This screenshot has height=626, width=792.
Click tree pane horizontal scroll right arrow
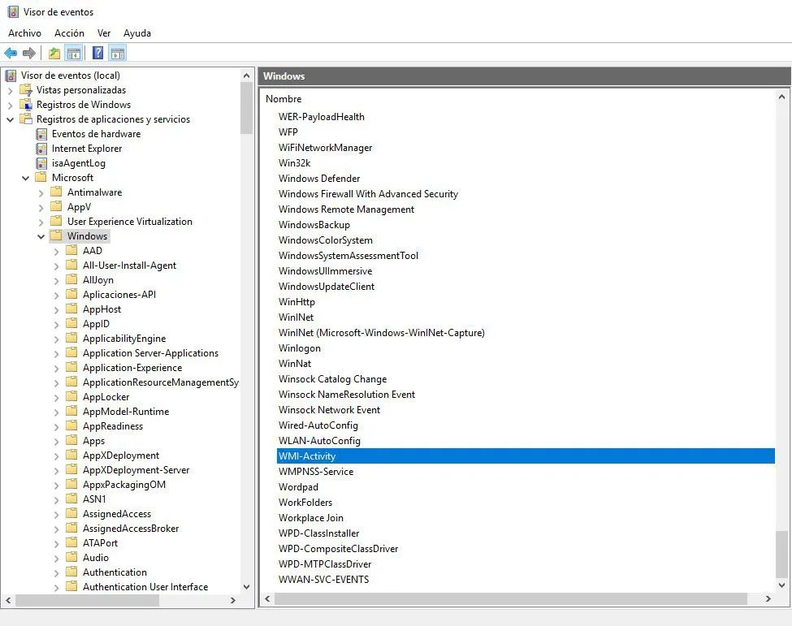233,600
